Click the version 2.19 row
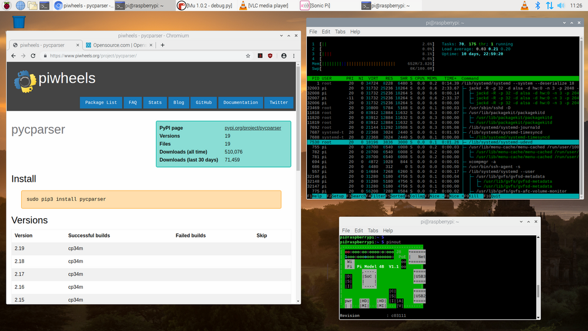Viewport: 588px width, 331px height. coord(151,248)
